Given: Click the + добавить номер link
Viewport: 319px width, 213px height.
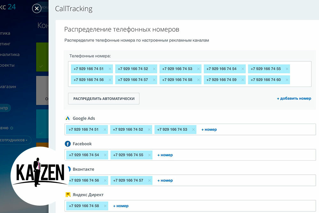Looking at the screenshot, I should tap(294, 99).
